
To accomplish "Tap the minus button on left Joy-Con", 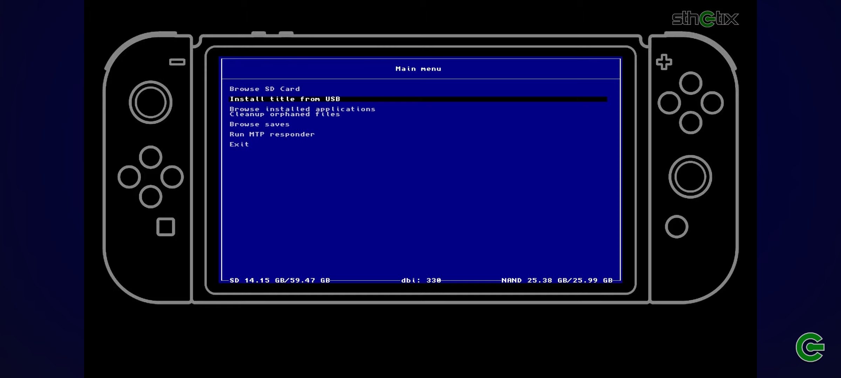I will coord(177,62).
